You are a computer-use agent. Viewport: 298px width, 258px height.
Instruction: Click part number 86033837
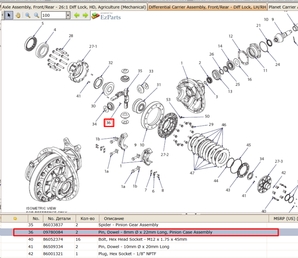coord(53,225)
